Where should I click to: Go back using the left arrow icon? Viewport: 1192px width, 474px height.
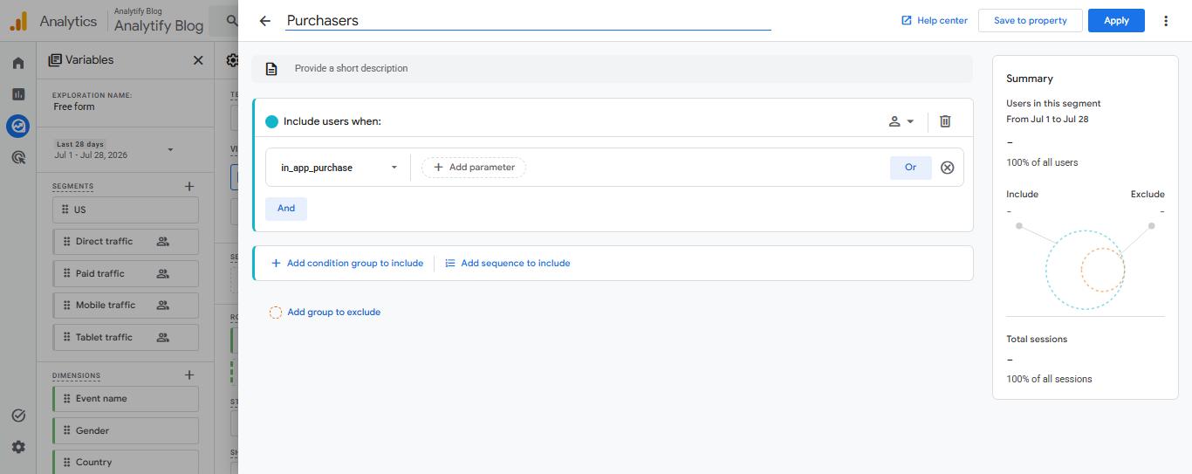coord(265,21)
